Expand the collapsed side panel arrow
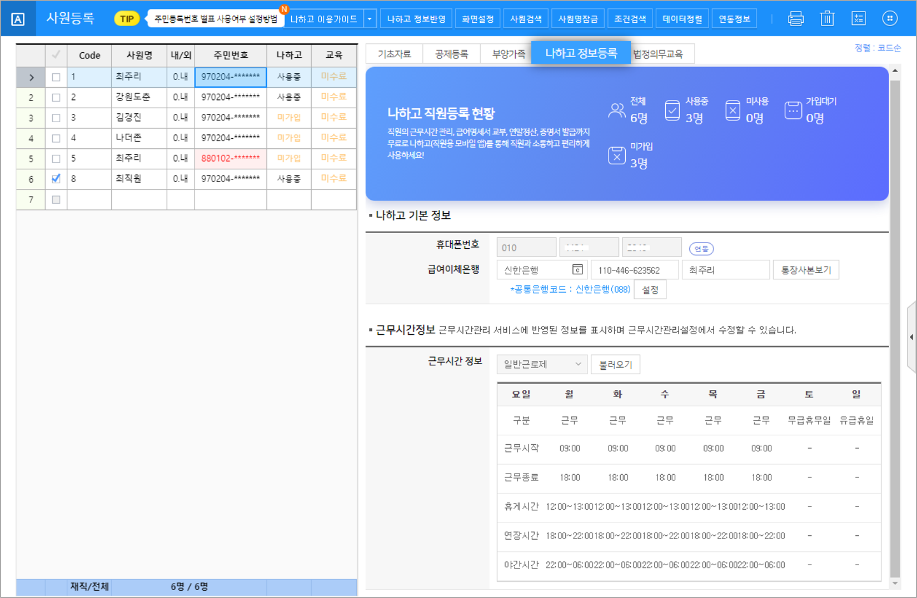Viewport: 917px width, 598px height. [x=911, y=337]
